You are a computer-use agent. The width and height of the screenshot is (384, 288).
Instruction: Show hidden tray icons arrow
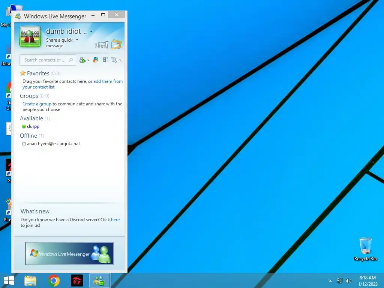point(331,281)
